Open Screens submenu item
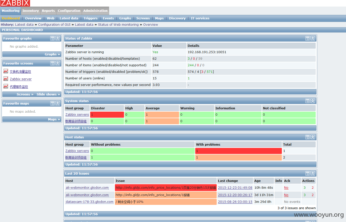Image resolution: width=346 pixels, height=222 pixels. [143, 18]
